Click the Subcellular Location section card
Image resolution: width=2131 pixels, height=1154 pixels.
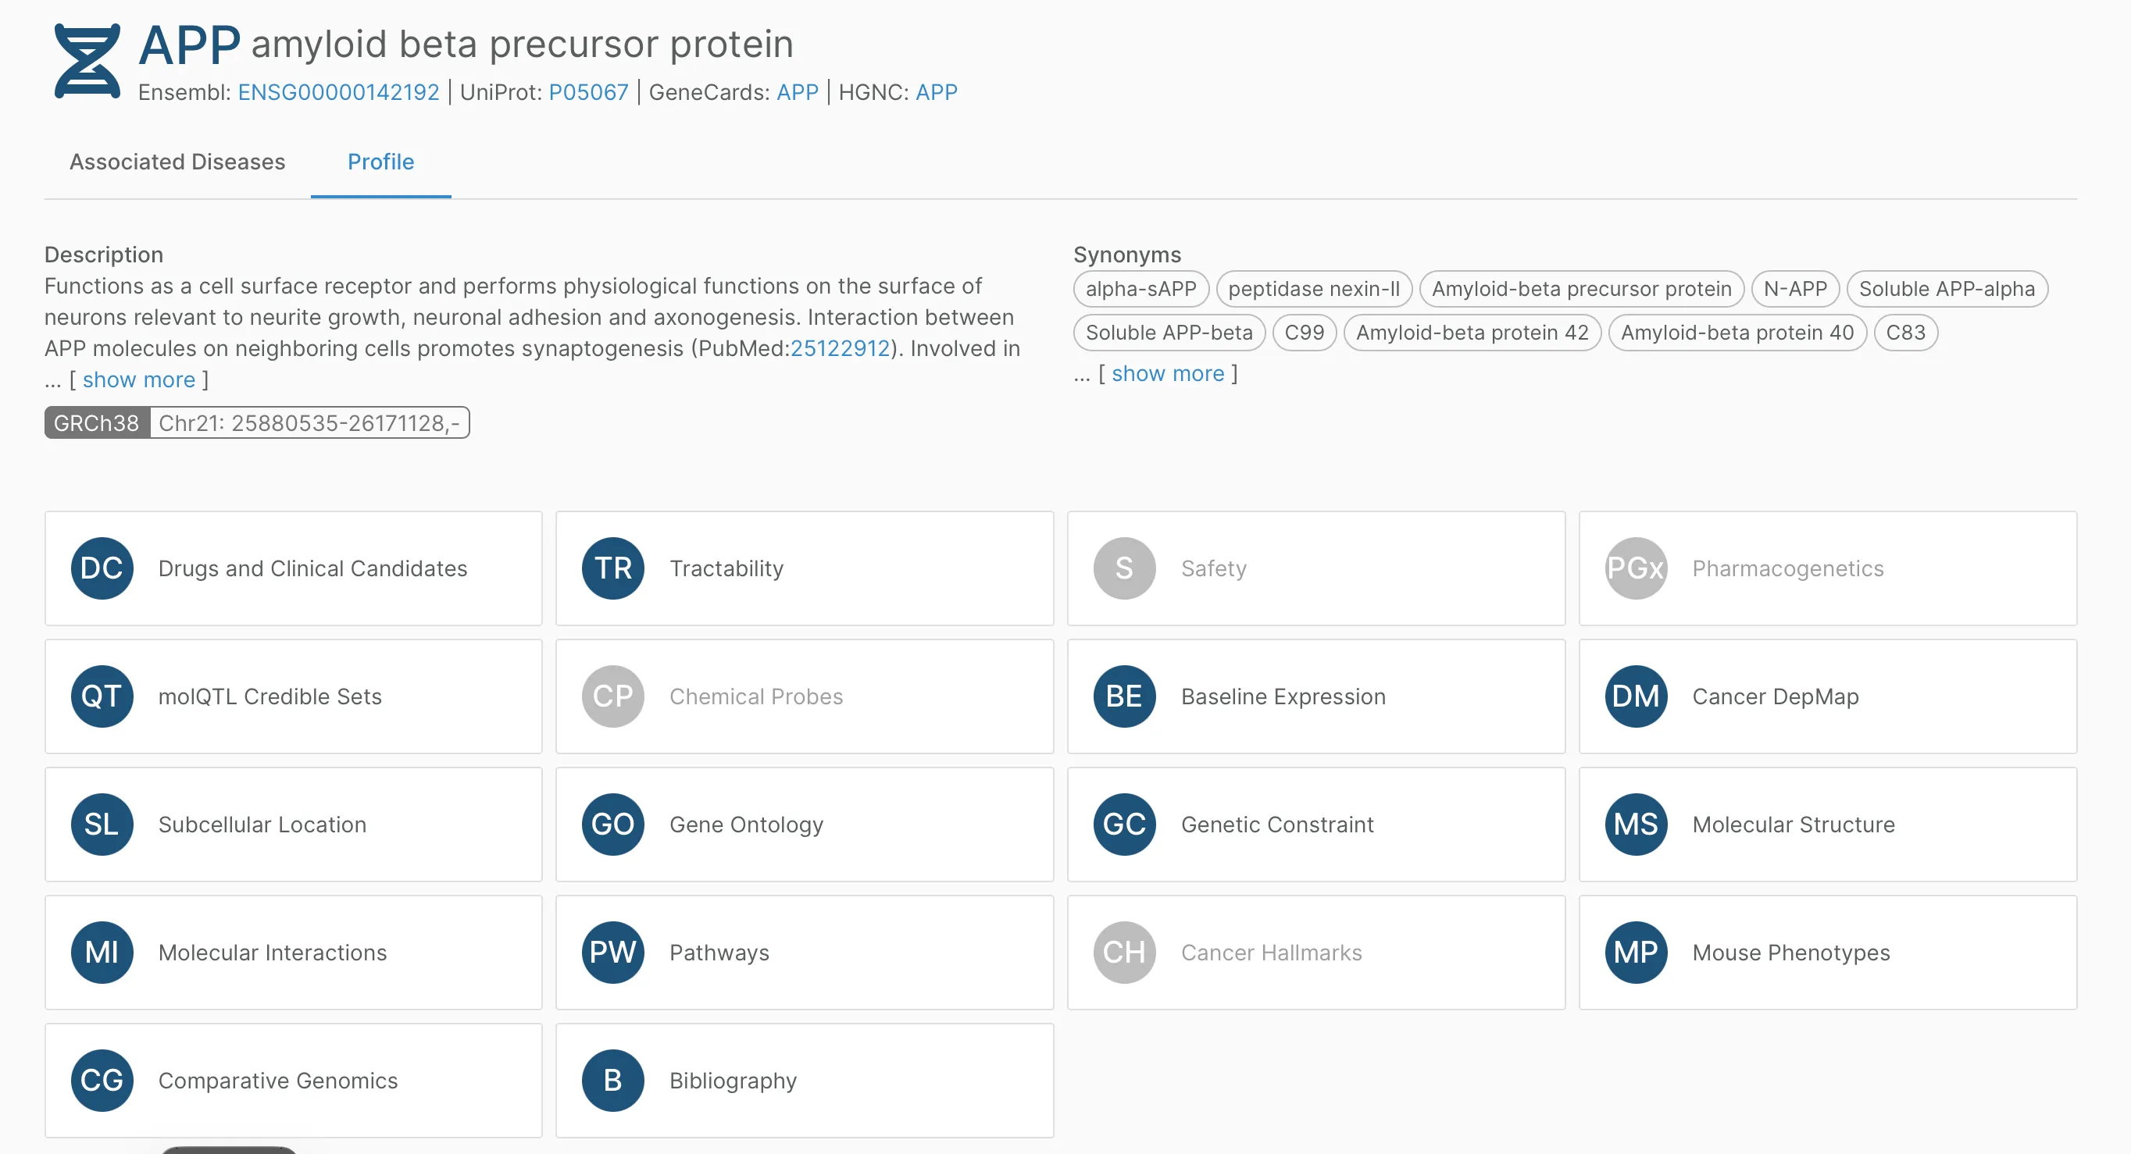click(294, 825)
